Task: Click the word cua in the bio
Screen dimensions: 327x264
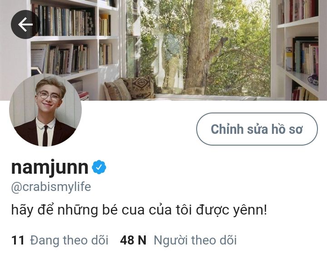Action: (x=133, y=210)
